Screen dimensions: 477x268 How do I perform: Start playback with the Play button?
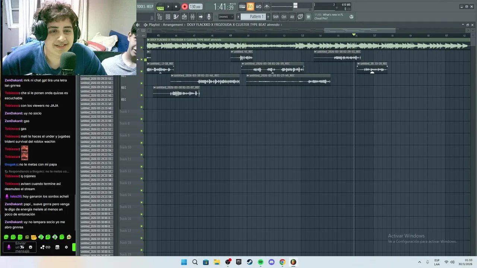[x=168, y=7]
